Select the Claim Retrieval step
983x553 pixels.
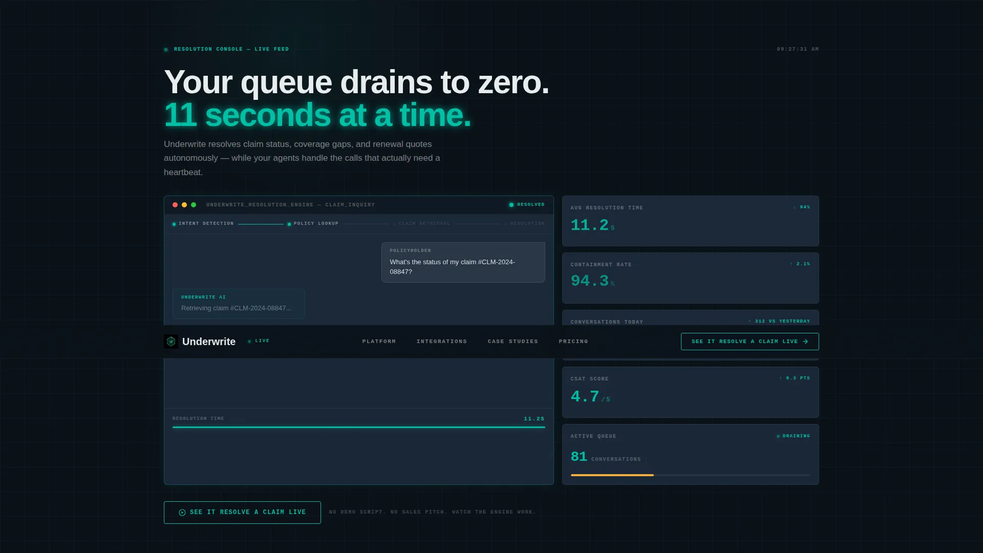pos(421,224)
